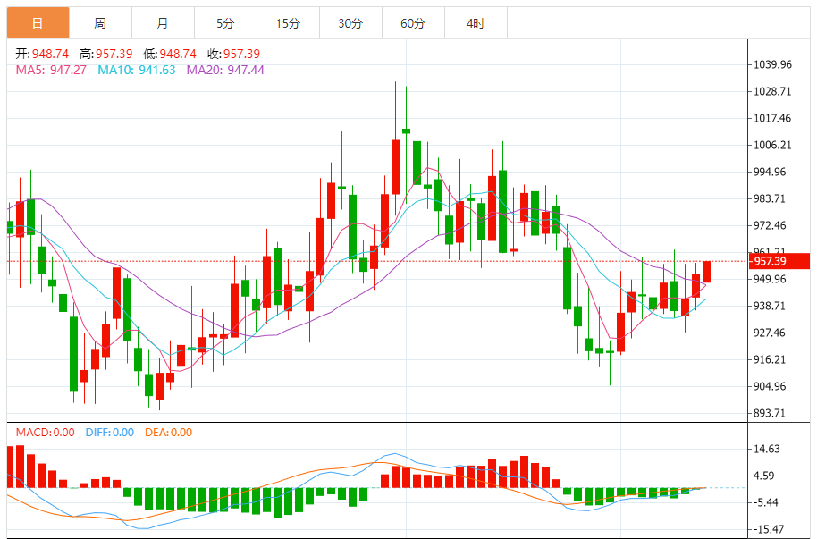Click the red current price tag 957.39
The image size is (817, 539).
tap(779, 261)
